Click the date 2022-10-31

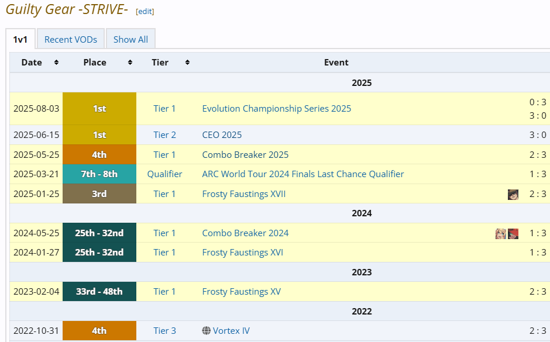36,330
